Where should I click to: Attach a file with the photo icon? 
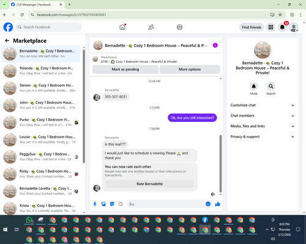pos(103,204)
